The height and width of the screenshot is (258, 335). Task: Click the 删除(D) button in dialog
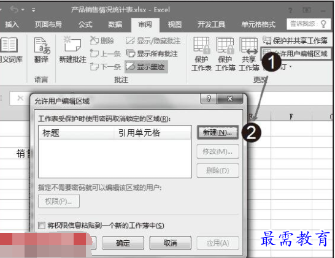(x=217, y=170)
